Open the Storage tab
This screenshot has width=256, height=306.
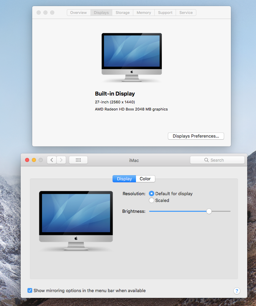(x=123, y=13)
